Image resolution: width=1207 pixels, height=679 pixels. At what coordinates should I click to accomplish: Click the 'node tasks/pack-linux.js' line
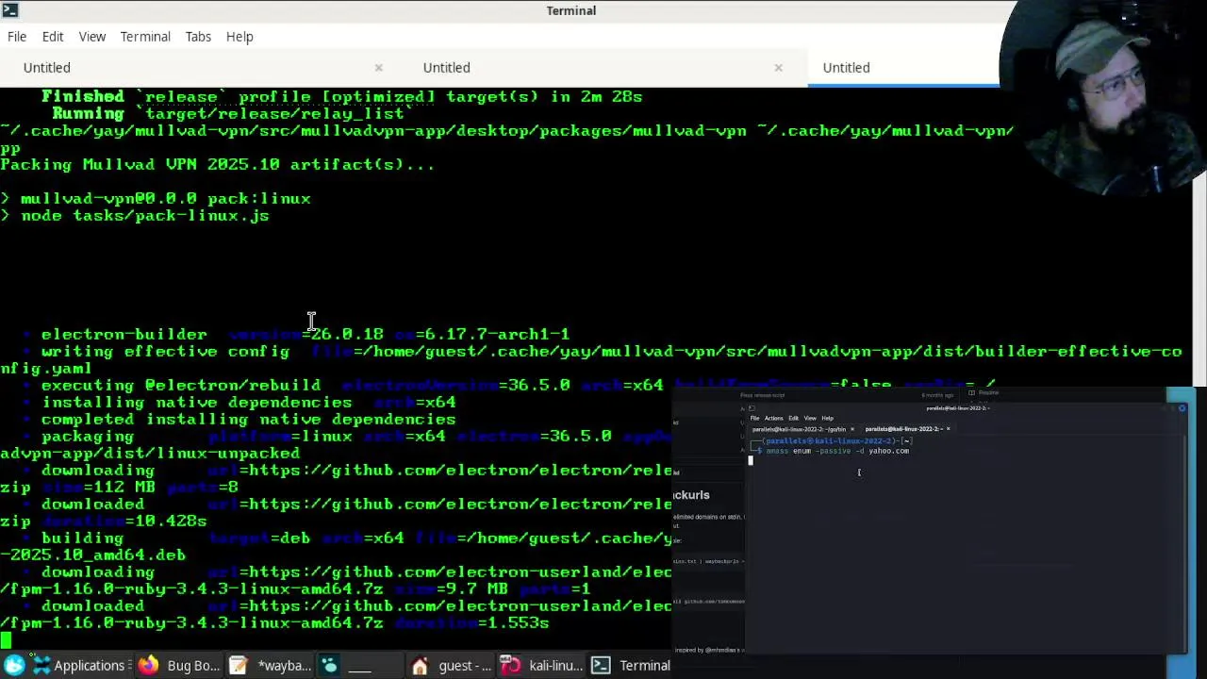[x=135, y=215]
